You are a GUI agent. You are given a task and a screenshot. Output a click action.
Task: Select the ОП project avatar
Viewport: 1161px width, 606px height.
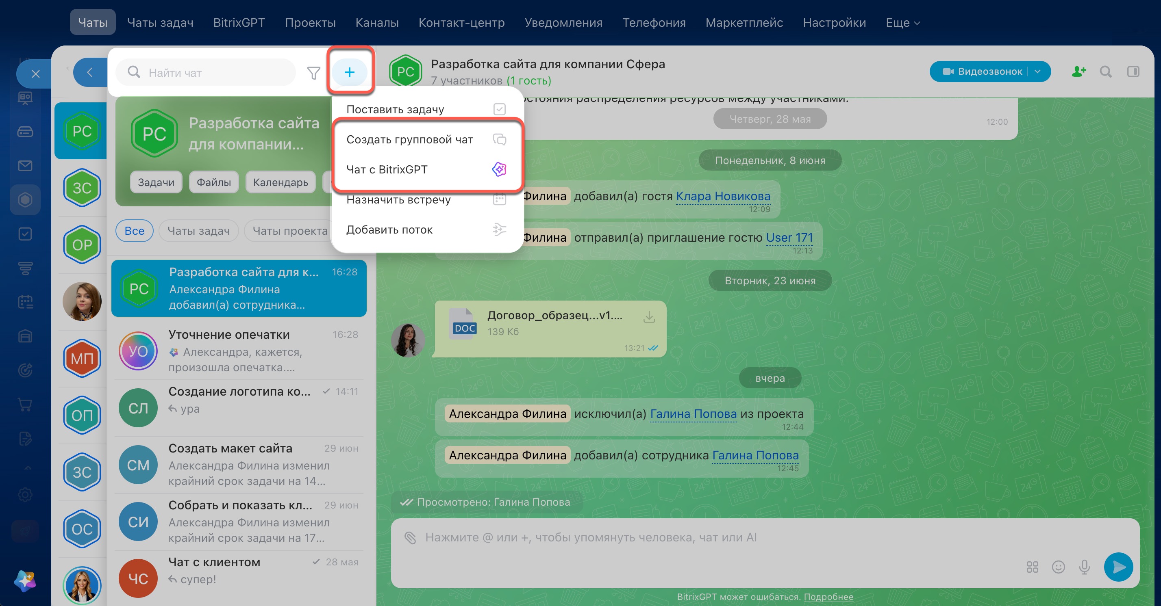click(x=82, y=415)
